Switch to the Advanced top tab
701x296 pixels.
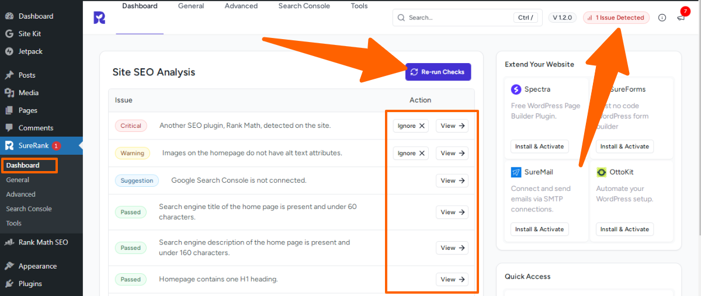tap(241, 6)
